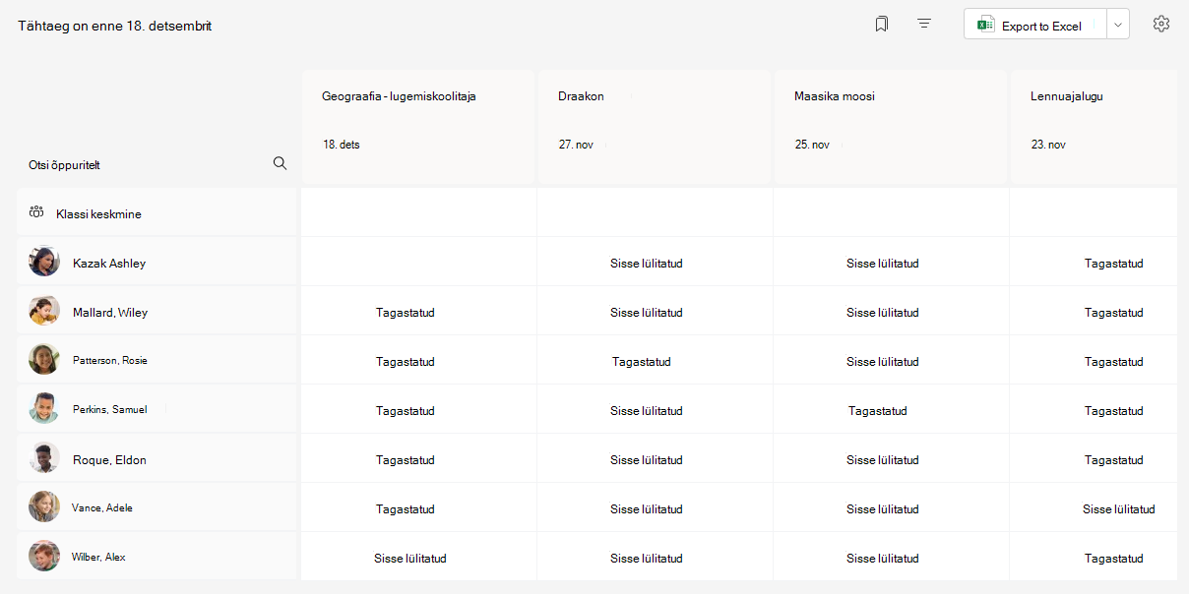Click the 23. nov due date
This screenshot has width=1189, height=594.
pyautogui.click(x=1048, y=145)
